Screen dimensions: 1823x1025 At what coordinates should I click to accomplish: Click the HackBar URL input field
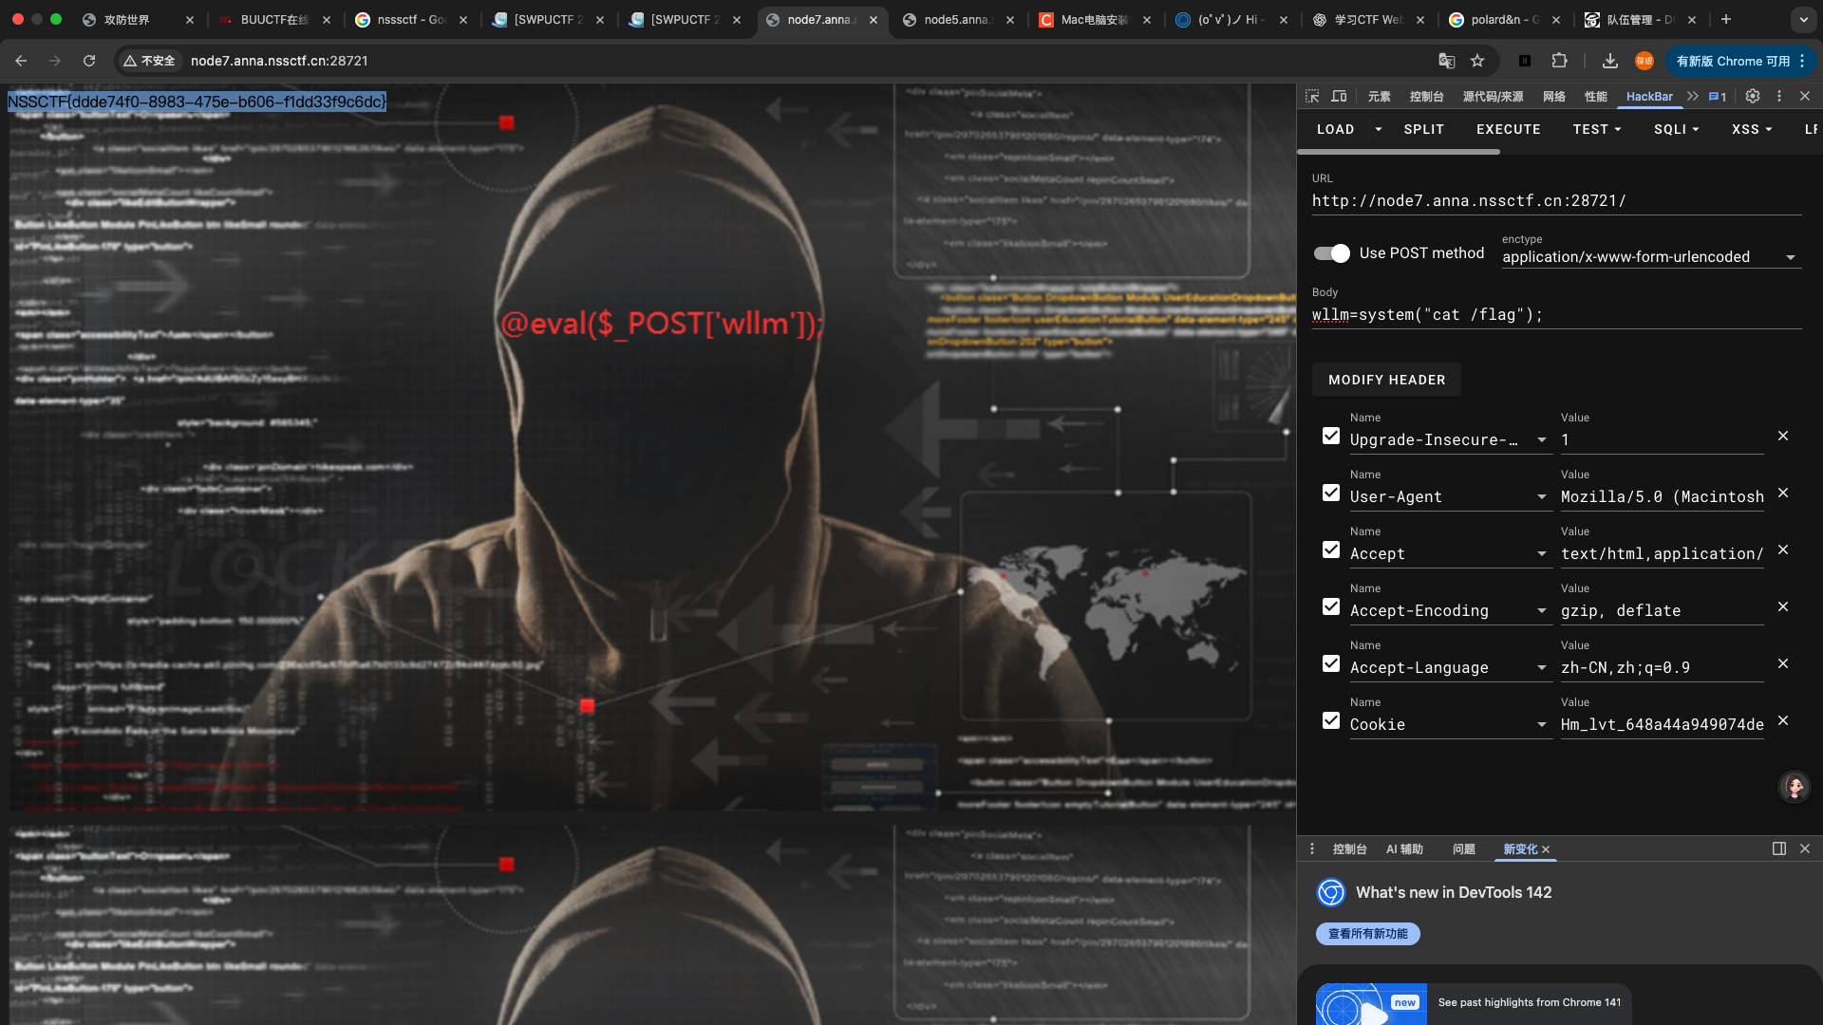(1557, 201)
